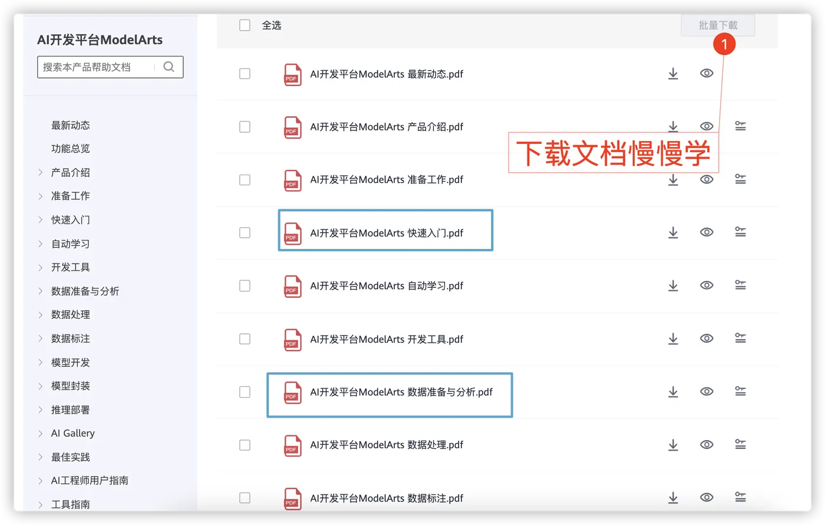Screen dimensions: 825x525
Task: Open AI开发平台ModelArts 开发工具.pdf link
Action: (387, 339)
